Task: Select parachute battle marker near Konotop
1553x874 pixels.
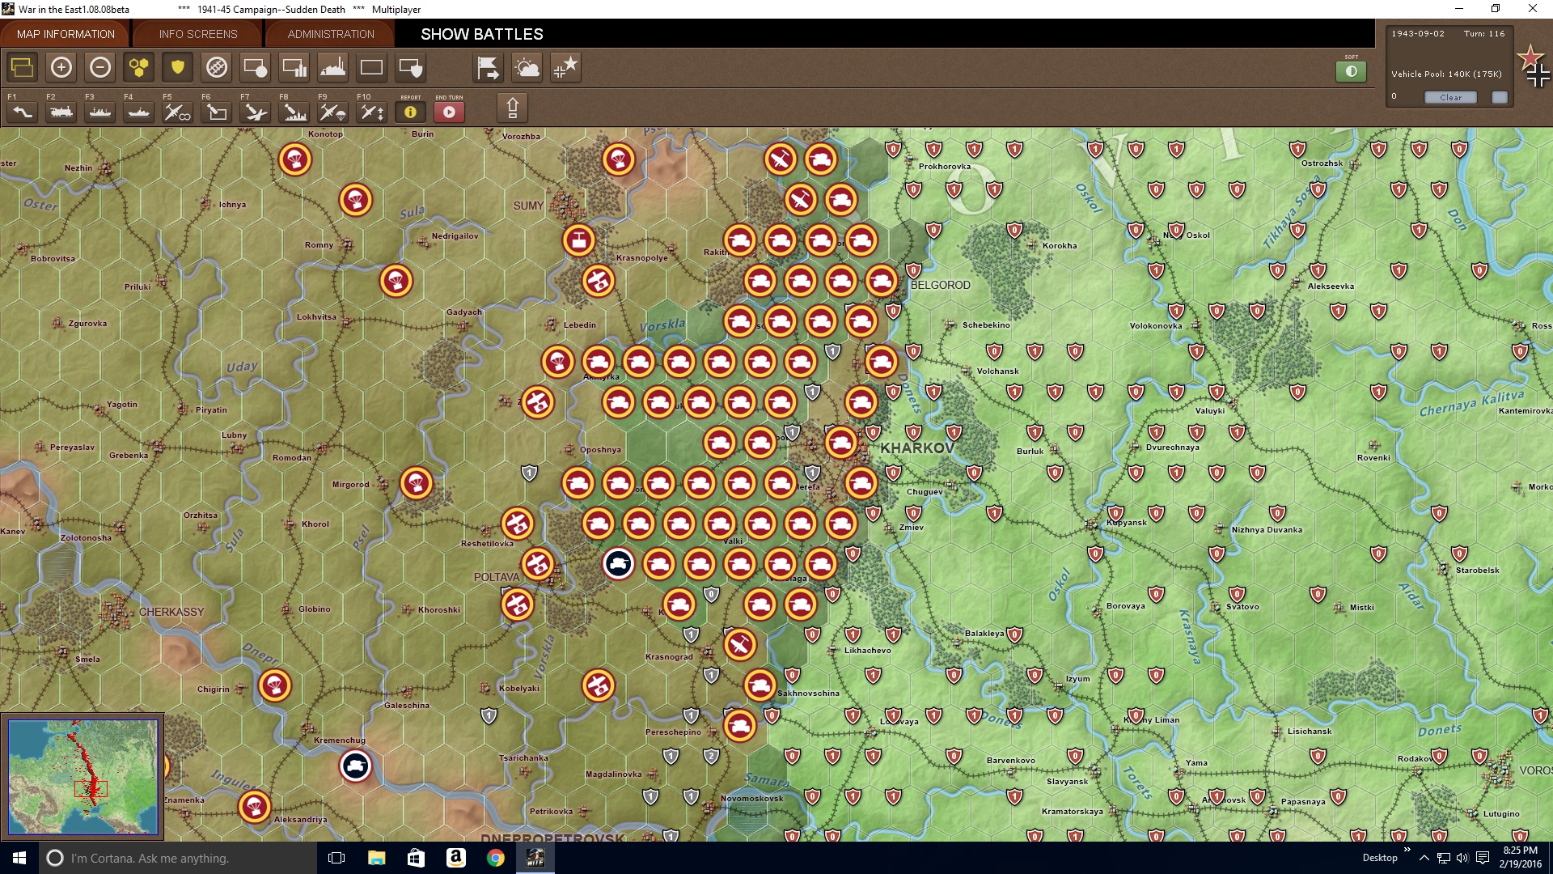Action: point(295,159)
